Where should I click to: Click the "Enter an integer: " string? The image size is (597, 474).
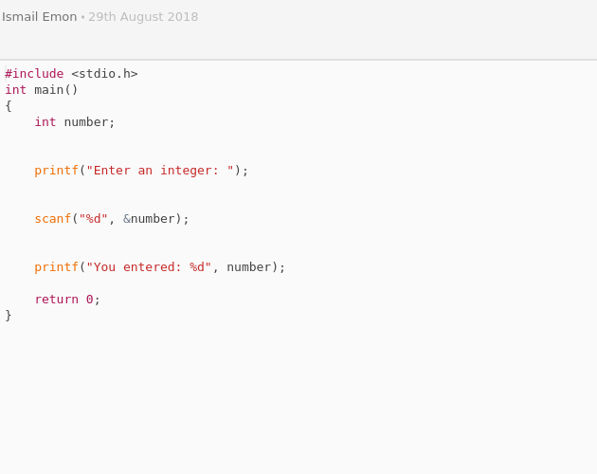pos(160,171)
